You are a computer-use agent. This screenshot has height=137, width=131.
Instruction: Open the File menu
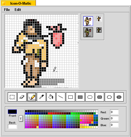pos(7,10)
